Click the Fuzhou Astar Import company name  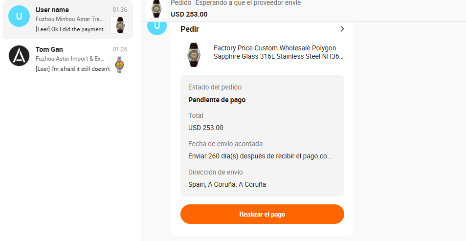tap(69, 59)
